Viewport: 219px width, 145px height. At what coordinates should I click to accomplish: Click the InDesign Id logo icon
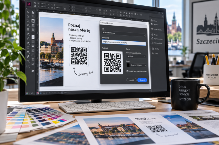29,4
